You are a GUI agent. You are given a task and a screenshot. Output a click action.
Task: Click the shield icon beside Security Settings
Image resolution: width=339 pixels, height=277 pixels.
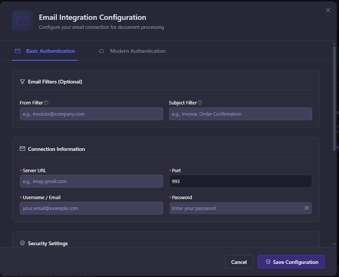point(22,243)
